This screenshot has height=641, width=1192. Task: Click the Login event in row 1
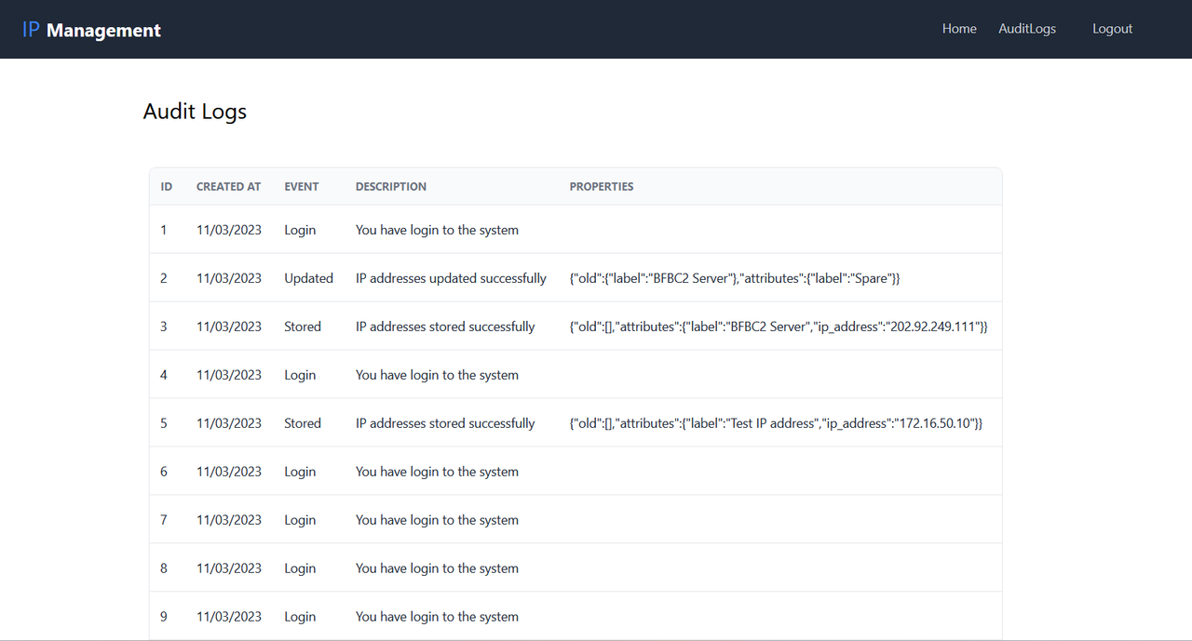[300, 230]
